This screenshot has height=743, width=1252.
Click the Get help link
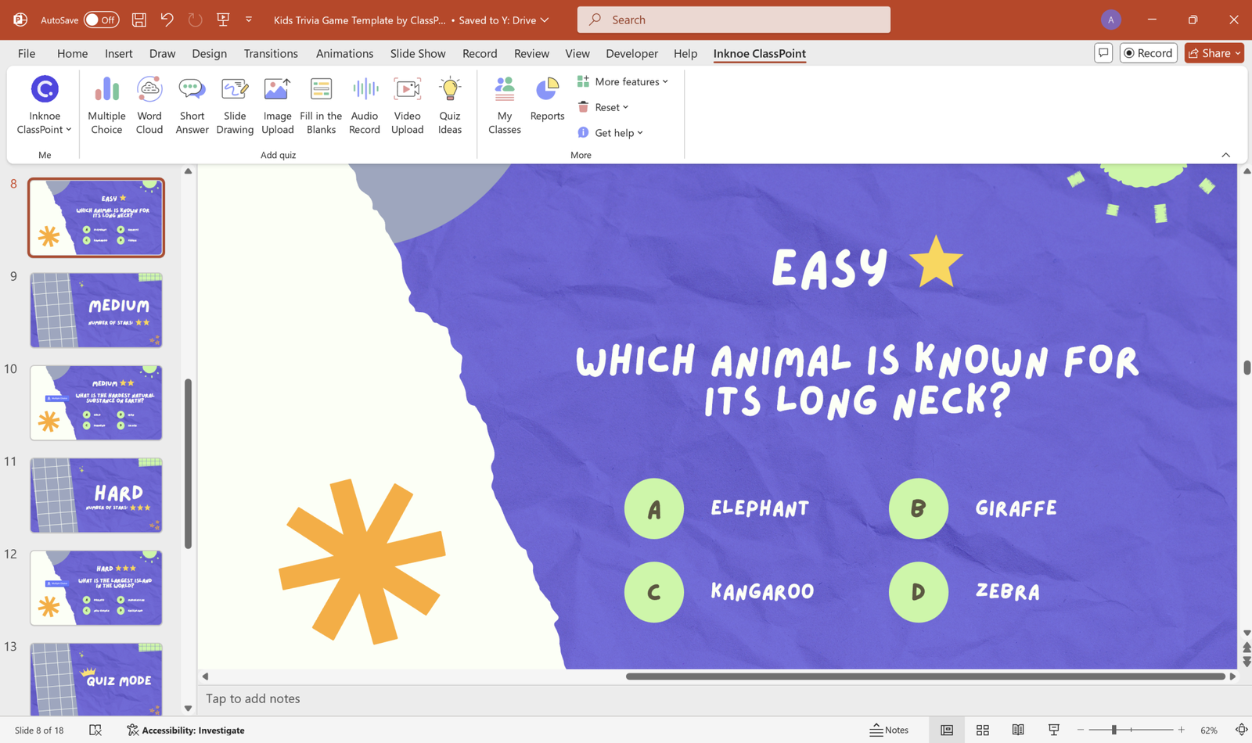[610, 132]
